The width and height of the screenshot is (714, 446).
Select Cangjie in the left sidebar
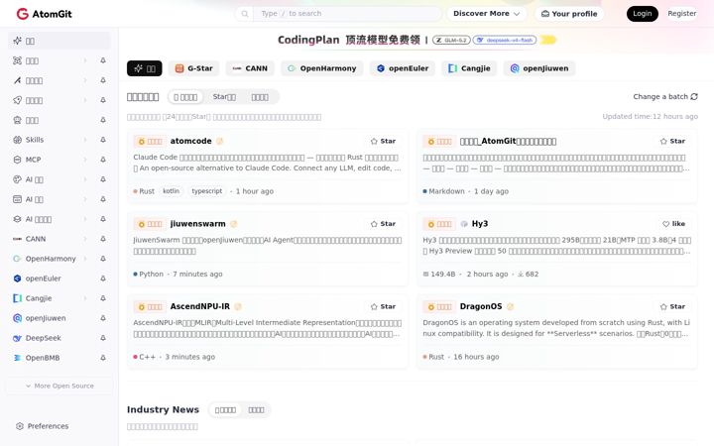tap(39, 298)
